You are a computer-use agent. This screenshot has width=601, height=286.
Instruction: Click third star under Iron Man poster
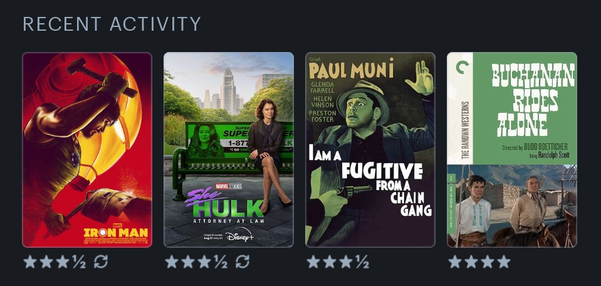pyautogui.click(x=63, y=262)
